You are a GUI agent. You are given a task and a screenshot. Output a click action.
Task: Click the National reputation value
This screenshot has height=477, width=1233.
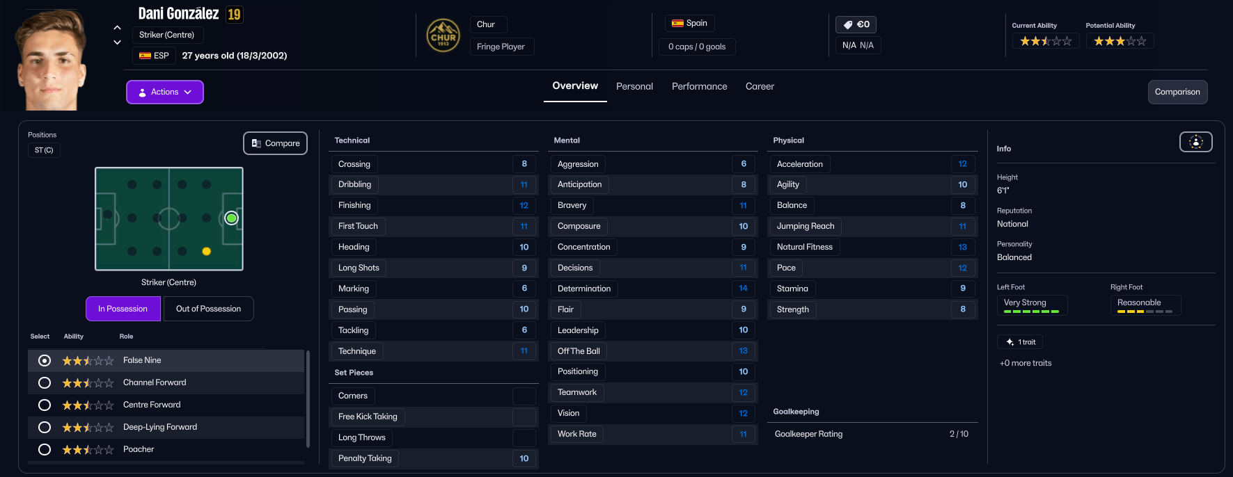[x=1012, y=224]
